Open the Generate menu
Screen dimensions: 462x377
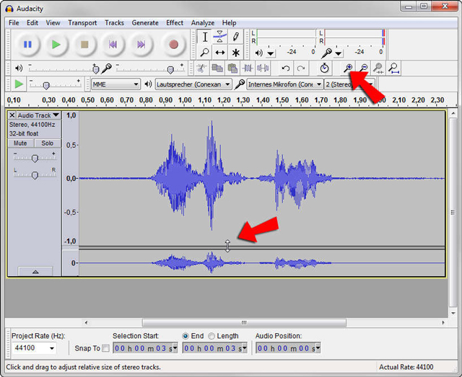[144, 22]
